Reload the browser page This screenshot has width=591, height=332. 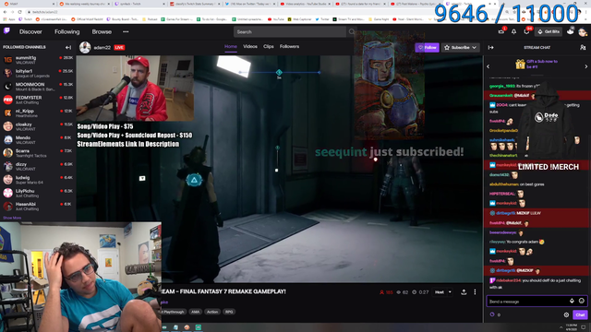(x=19, y=12)
